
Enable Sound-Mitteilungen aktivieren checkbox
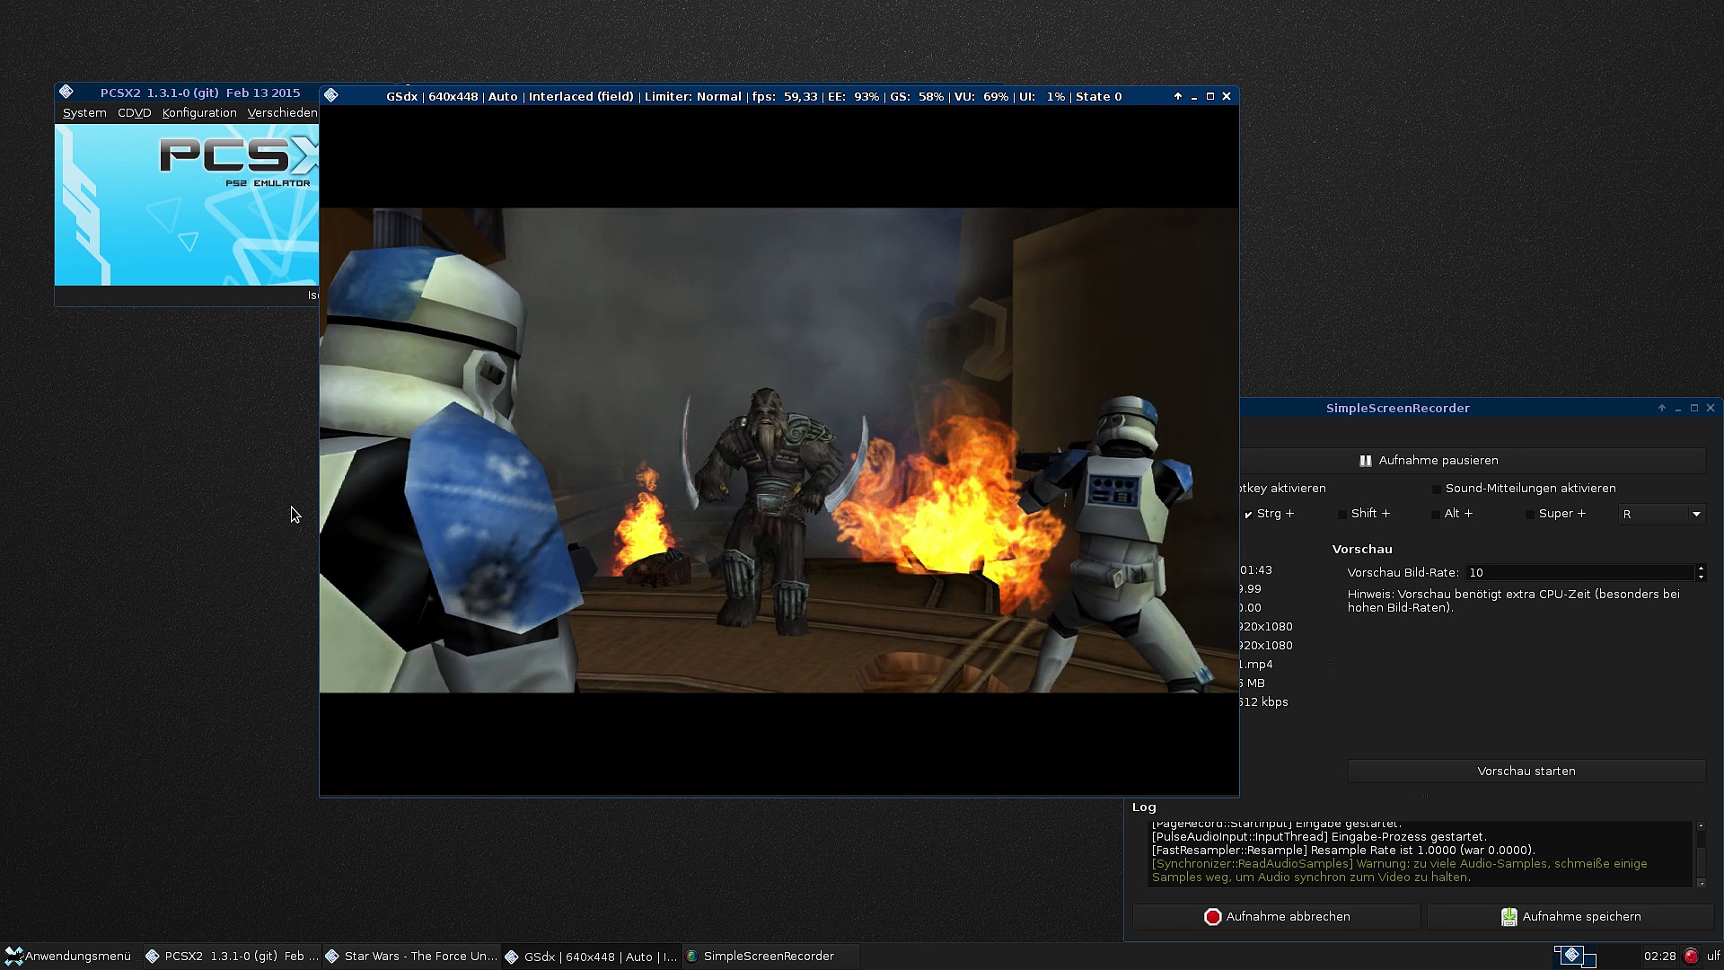point(1436,489)
